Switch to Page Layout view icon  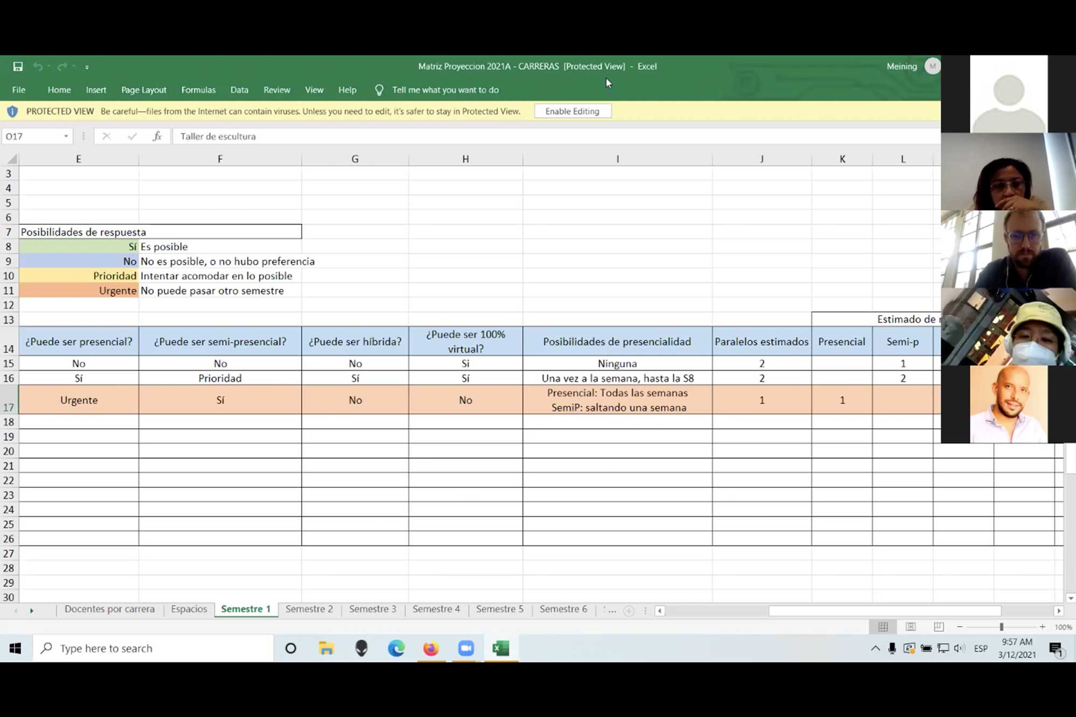click(911, 627)
